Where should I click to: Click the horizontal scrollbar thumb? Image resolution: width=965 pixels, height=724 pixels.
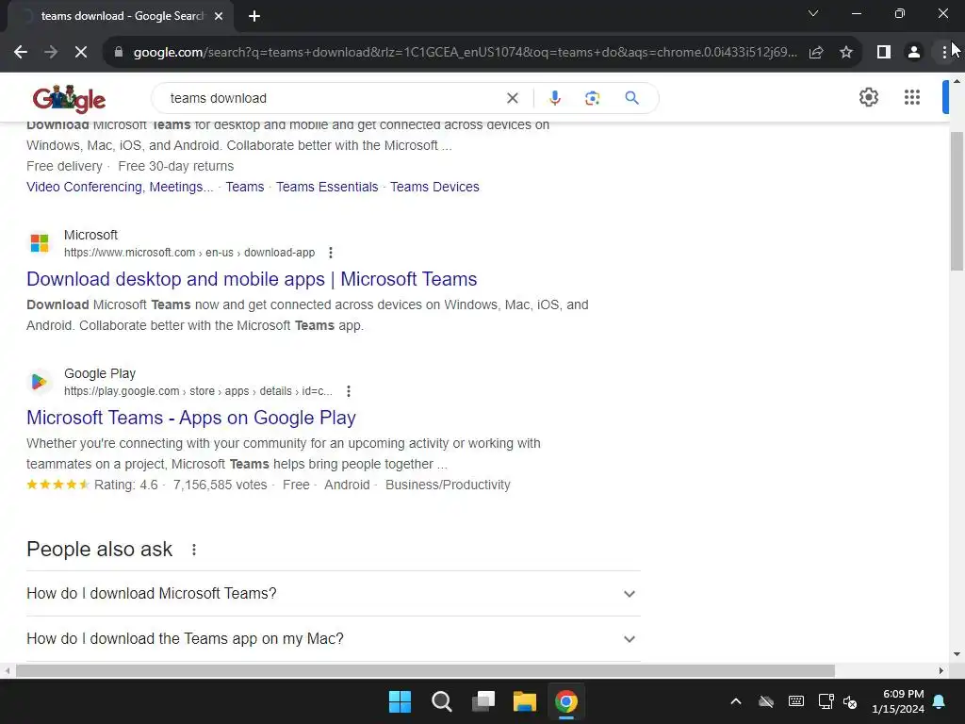[425, 670]
